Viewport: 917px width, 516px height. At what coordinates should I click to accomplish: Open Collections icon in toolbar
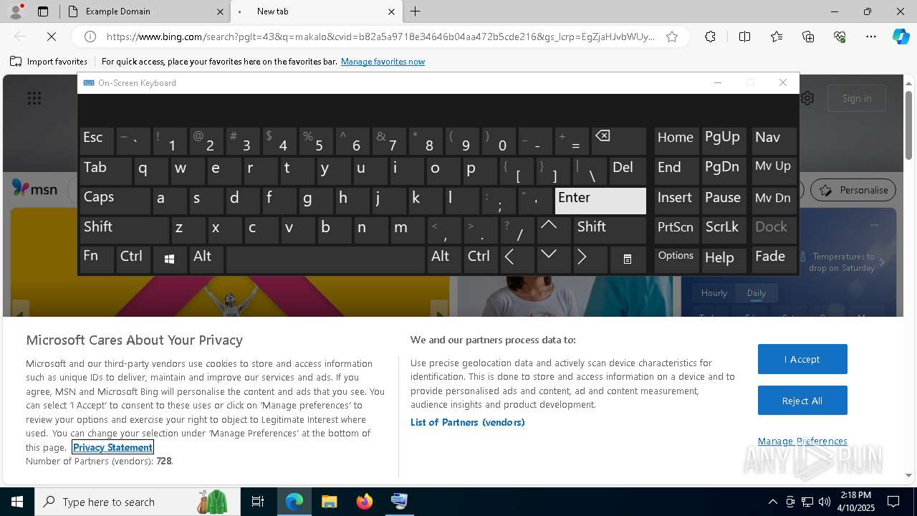(x=808, y=37)
